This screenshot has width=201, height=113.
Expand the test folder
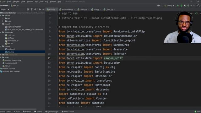coord(3,19)
